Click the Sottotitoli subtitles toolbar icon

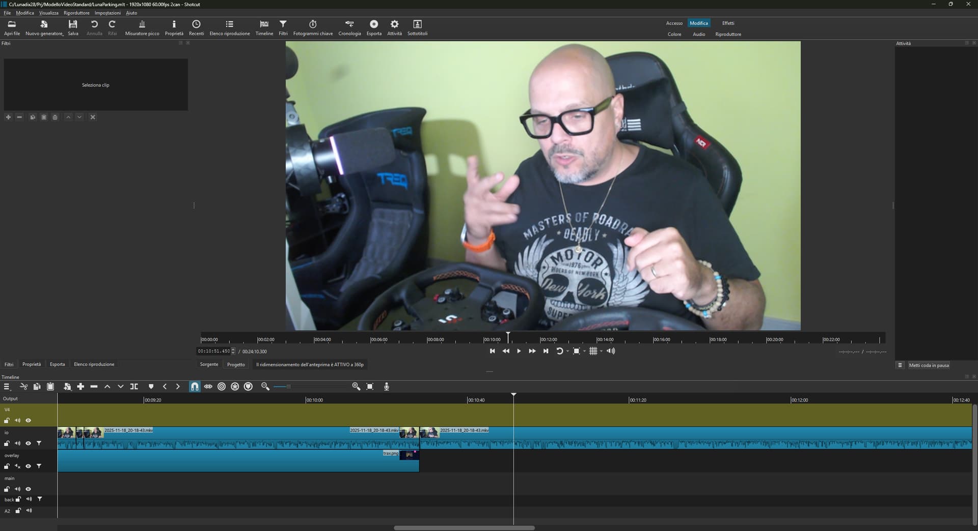pyautogui.click(x=417, y=27)
